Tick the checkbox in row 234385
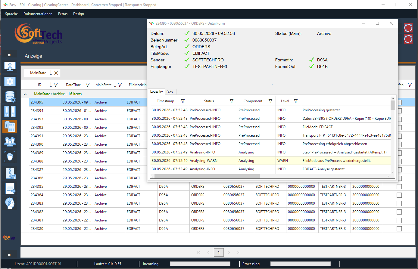 tap(399, 187)
